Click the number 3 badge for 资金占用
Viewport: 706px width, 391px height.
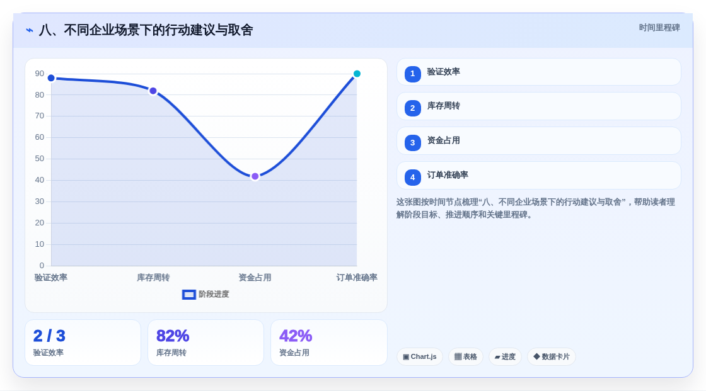tap(412, 143)
